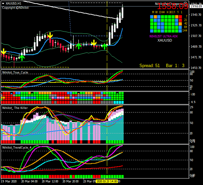The image size is (203, 185).
Task: Open the chart dropdown triangle beside XAUUSD,H1
Action: pos(3,4)
